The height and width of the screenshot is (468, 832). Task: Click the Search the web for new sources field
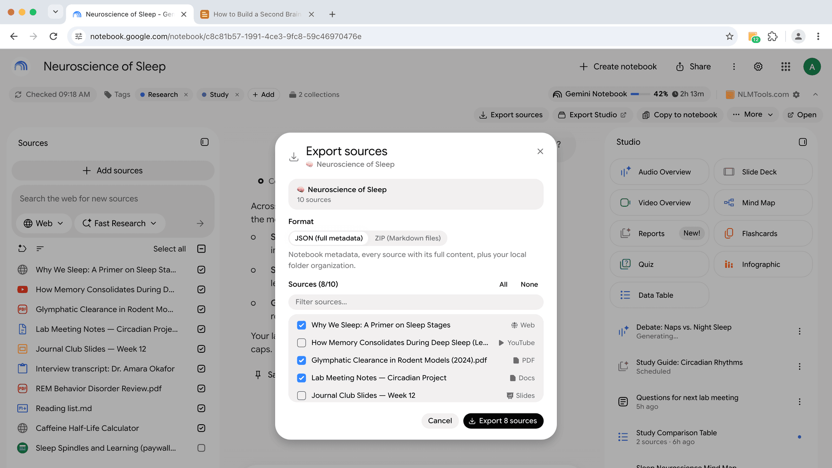(113, 199)
